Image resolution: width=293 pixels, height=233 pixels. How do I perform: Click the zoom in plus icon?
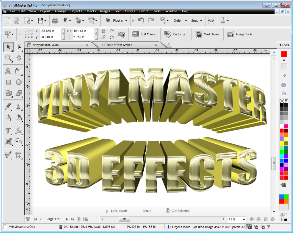(x=252, y=219)
